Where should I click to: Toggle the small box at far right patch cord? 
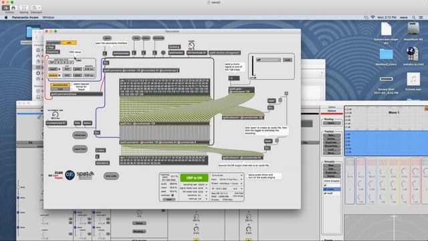pyautogui.click(x=286, y=94)
